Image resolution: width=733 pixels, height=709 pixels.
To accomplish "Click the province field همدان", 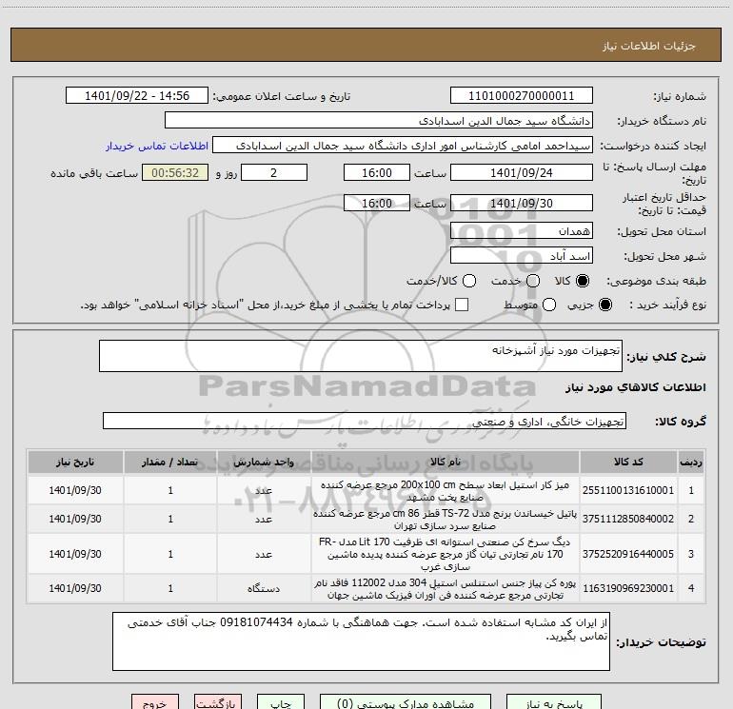I will coord(522,231).
